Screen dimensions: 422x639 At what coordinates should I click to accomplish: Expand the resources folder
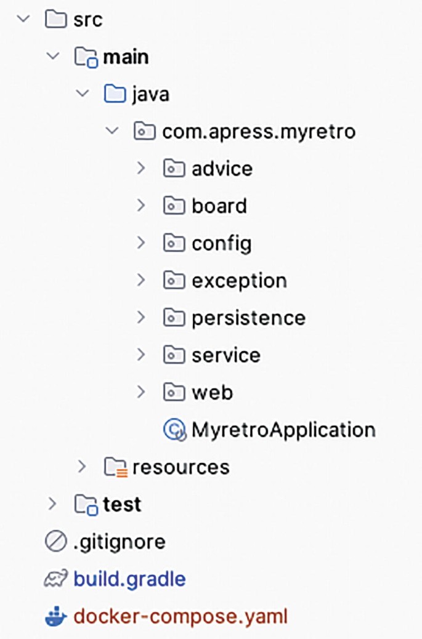81,467
